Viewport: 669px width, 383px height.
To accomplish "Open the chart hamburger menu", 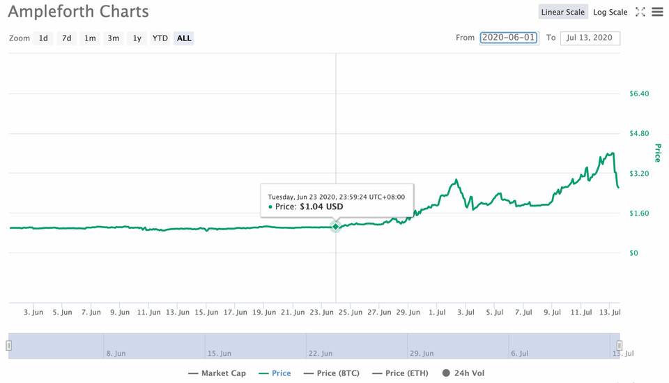I will [657, 12].
